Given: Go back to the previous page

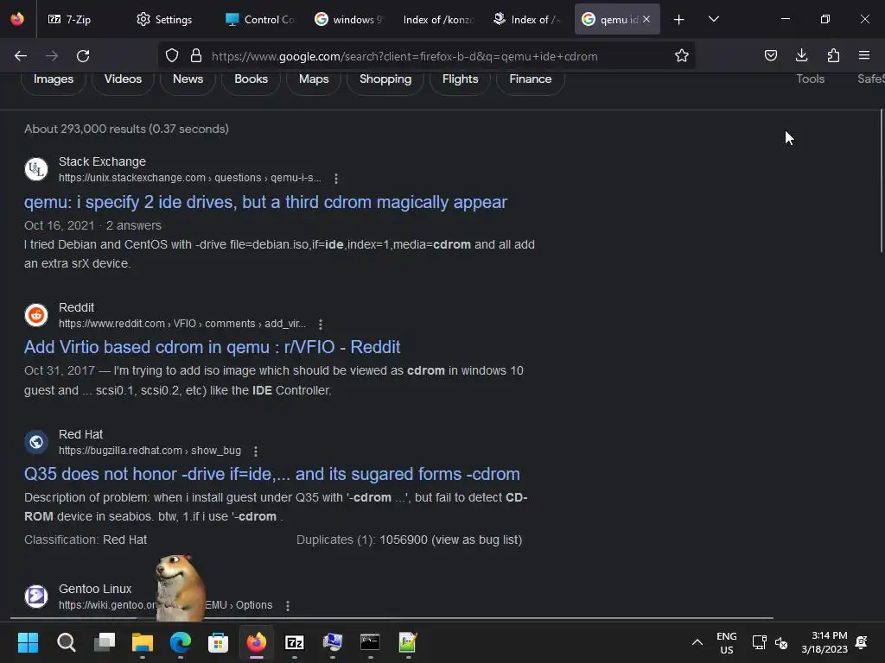Looking at the screenshot, I should [21, 56].
